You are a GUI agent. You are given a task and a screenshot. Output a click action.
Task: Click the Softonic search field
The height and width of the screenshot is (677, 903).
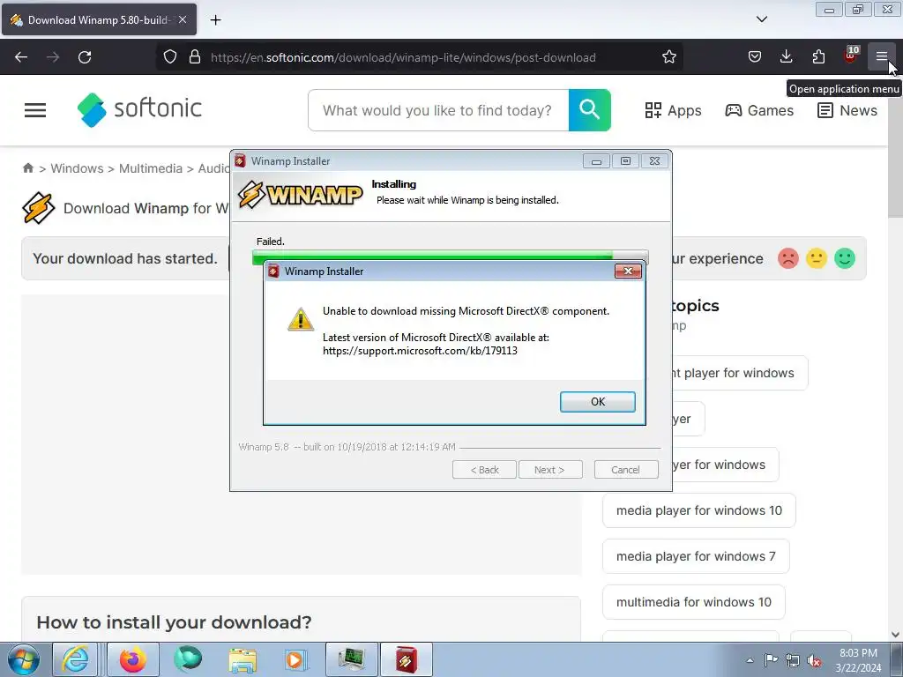tap(438, 110)
